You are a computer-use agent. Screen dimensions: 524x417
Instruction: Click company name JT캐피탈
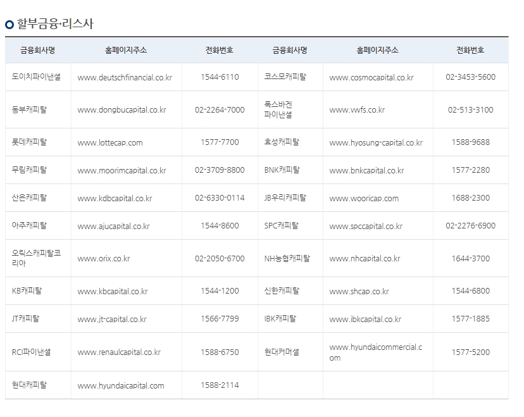point(25,318)
